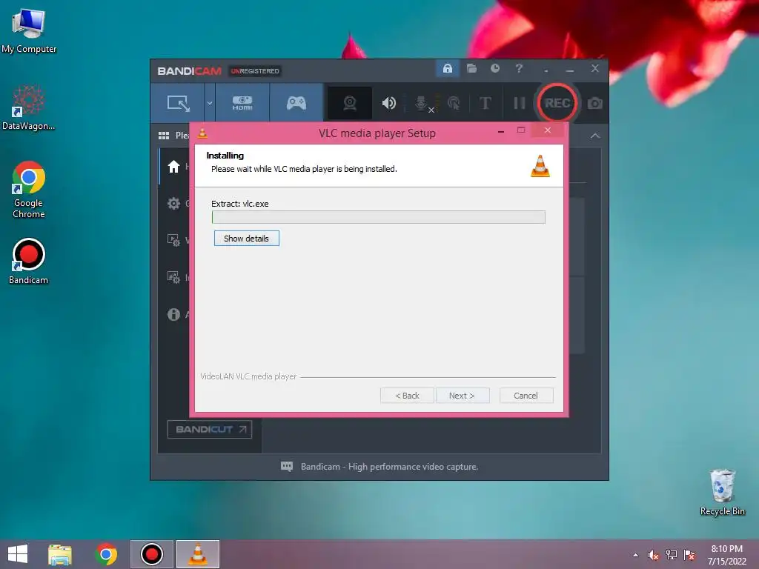
Task: Select Bandicam screen recording mode icon
Action: tap(178, 103)
